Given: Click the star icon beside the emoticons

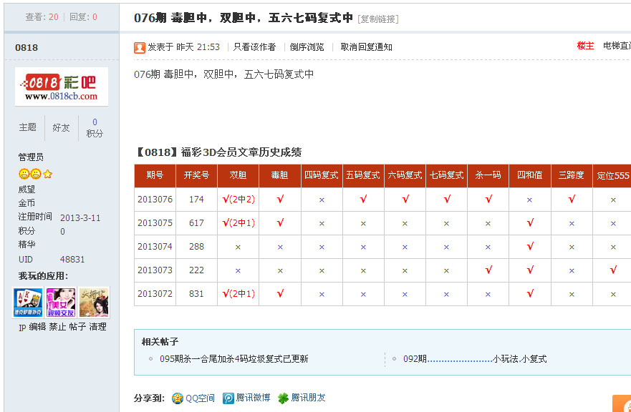Looking at the screenshot, I should [47, 174].
